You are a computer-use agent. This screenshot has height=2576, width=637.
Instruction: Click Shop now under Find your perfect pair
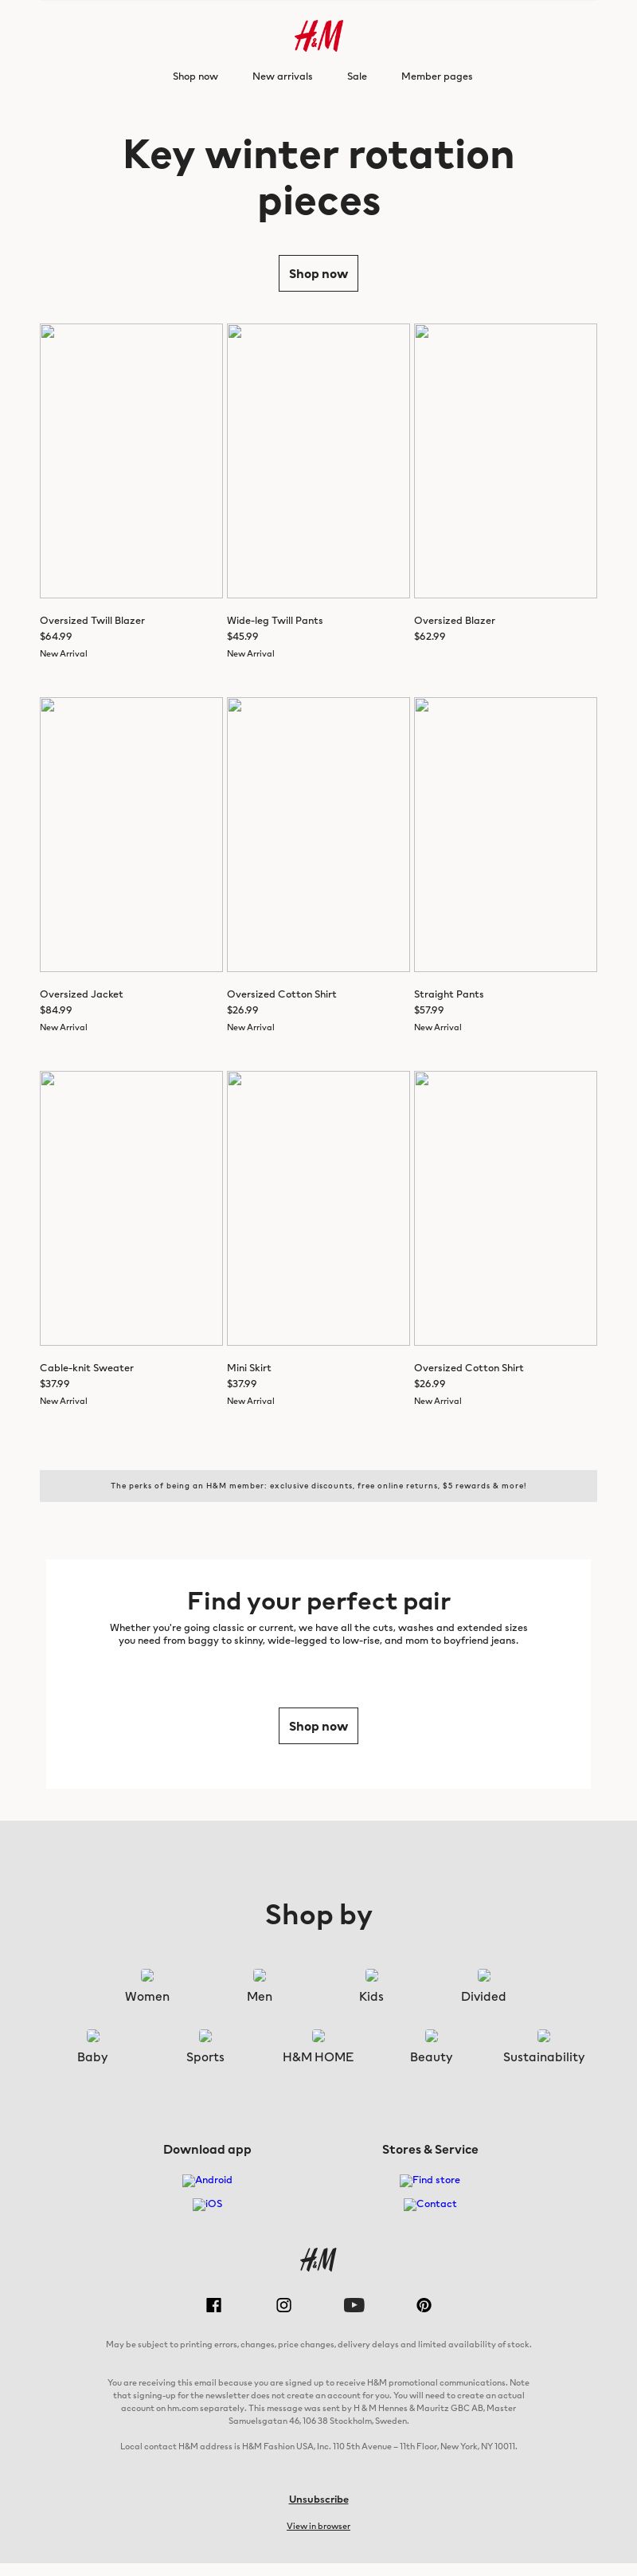318,1726
